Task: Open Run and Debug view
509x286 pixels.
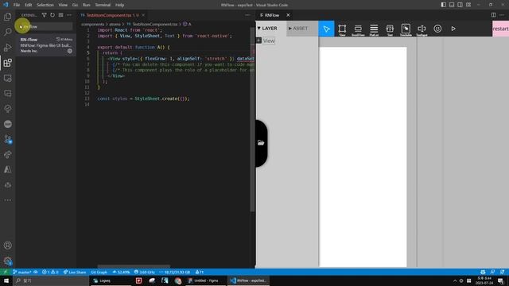Action: (x=7, y=48)
